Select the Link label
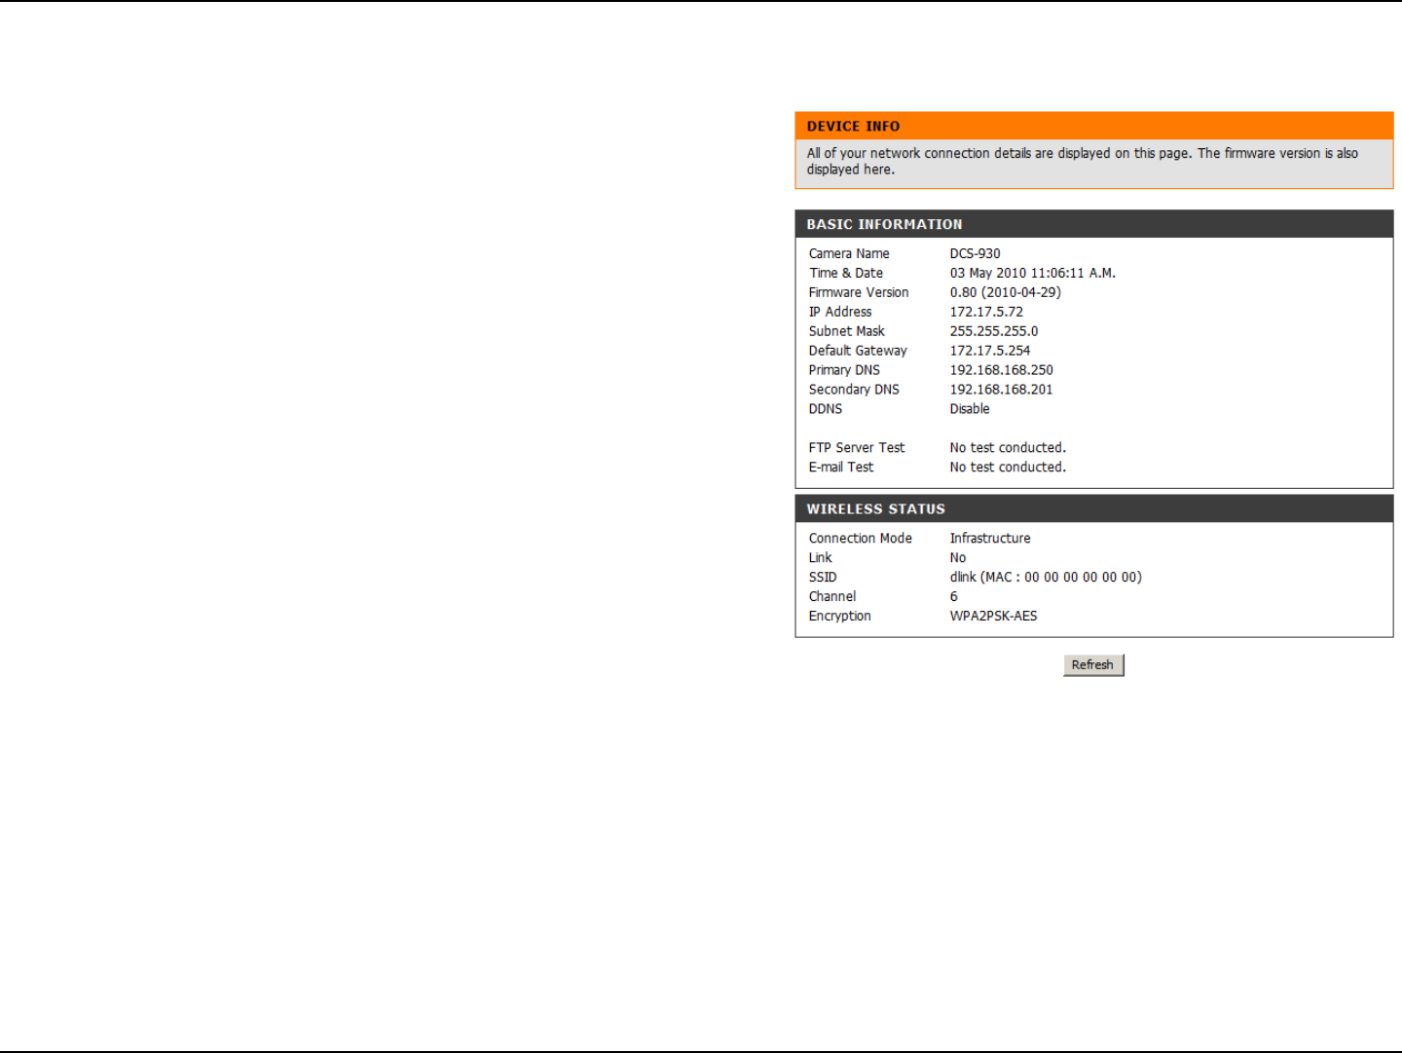1402x1053 pixels. pyautogui.click(x=821, y=557)
